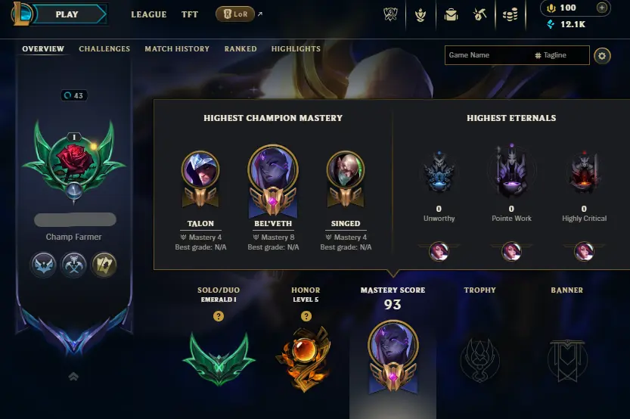630x419 pixels.
Task: Click the Game Name search field
Action: click(488, 55)
